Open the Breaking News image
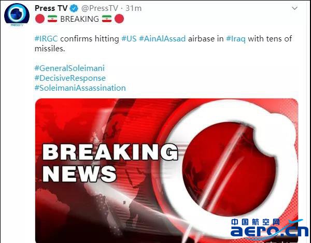The image size is (311, 243). [x=166, y=170]
